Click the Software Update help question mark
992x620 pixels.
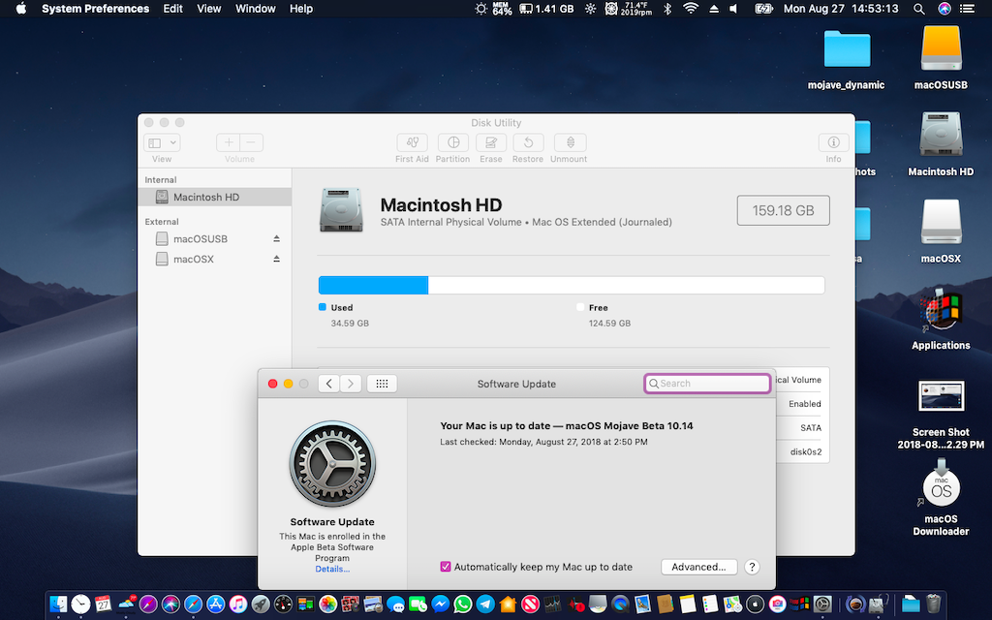pyautogui.click(x=752, y=567)
